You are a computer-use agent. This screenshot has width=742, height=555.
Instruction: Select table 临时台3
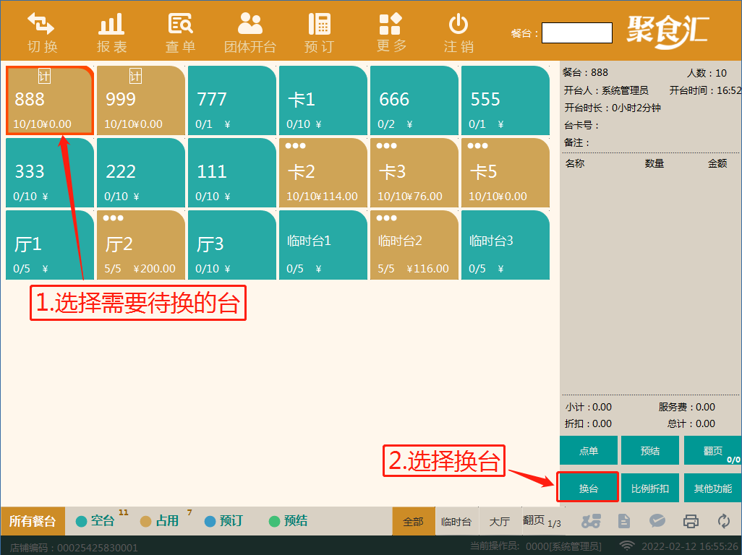click(x=506, y=245)
